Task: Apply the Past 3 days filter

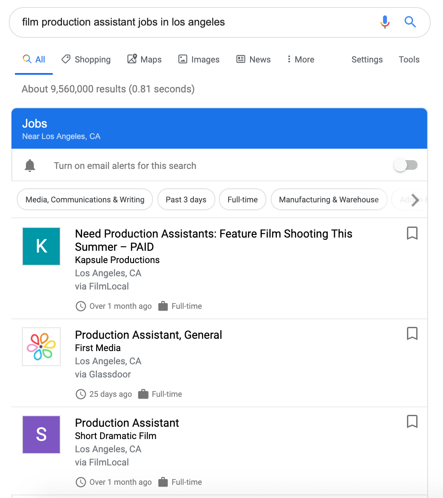Action: [x=186, y=199]
